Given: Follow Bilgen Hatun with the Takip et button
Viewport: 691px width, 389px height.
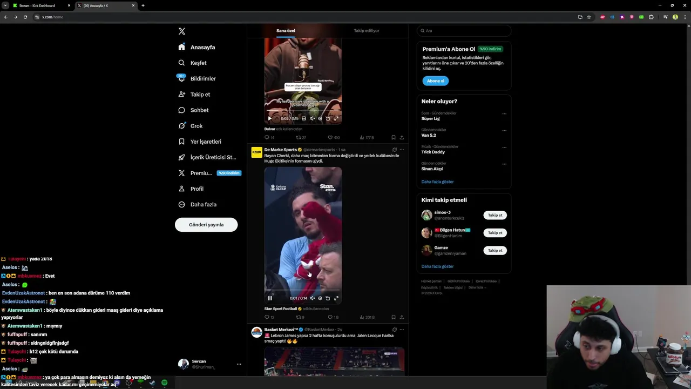Looking at the screenshot, I should [x=495, y=233].
